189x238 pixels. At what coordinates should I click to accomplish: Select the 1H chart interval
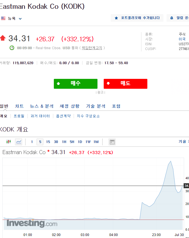point(64,142)
